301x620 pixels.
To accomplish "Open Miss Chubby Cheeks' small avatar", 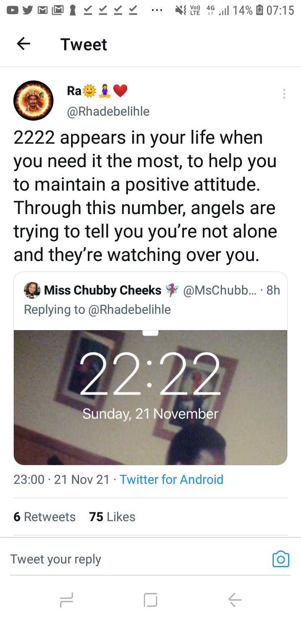I will pyautogui.click(x=32, y=290).
